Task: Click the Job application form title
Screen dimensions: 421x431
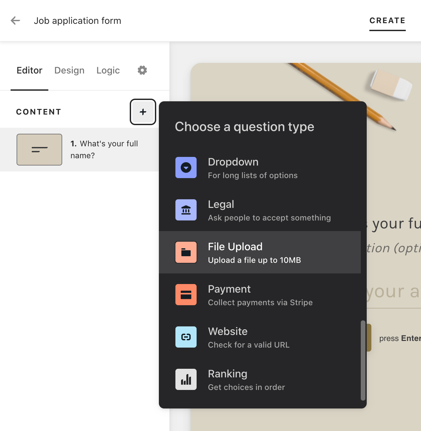Action: pyautogui.click(x=77, y=21)
